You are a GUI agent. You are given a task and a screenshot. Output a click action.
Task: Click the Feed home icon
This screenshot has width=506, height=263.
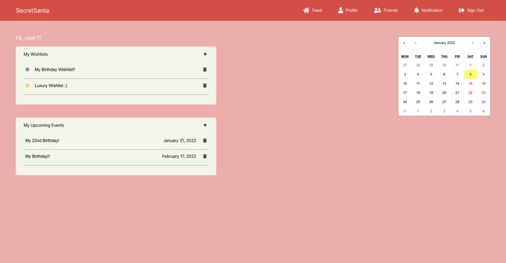click(x=306, y=10)
